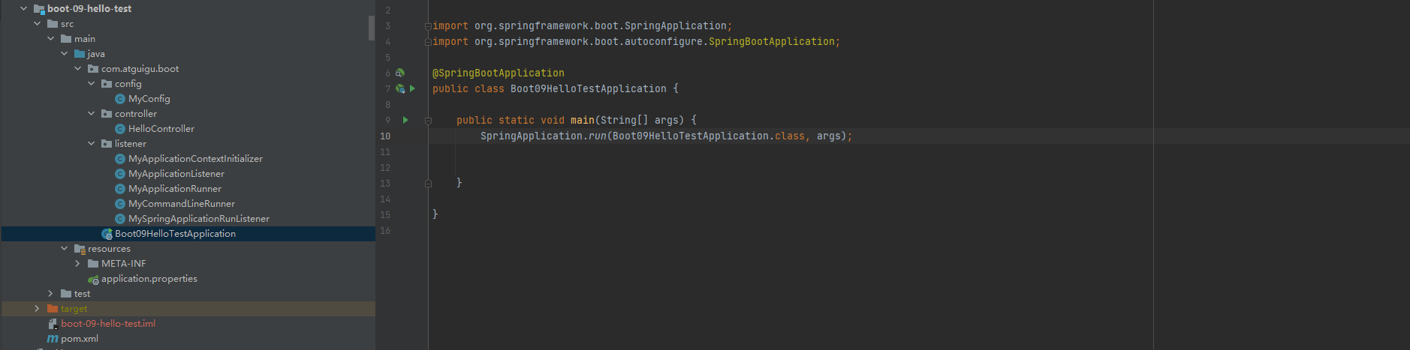The height and width of the screenshot is (350, 1410).
Task: Toggle fold marker at main method start
Action: [428, 120]
